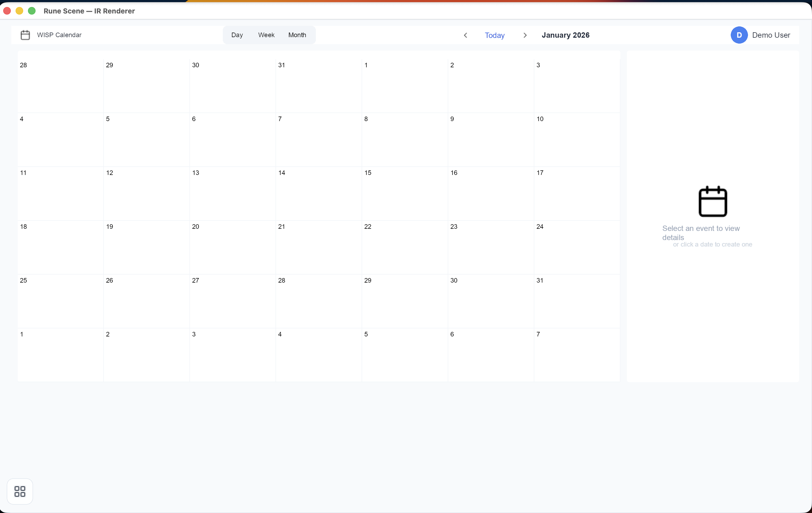Click 'or click a date to create one' text
Image resolution: width=812 pixels, height=513 pixels.
coord(712,244)
